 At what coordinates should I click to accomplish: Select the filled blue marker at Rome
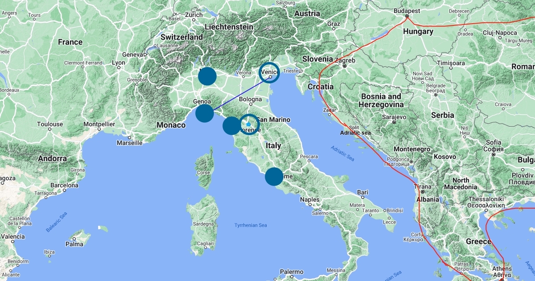(274, 177)
